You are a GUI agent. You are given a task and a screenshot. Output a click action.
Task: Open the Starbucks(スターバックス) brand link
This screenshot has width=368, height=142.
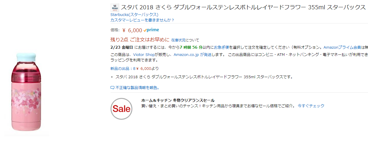coord(134,14)
